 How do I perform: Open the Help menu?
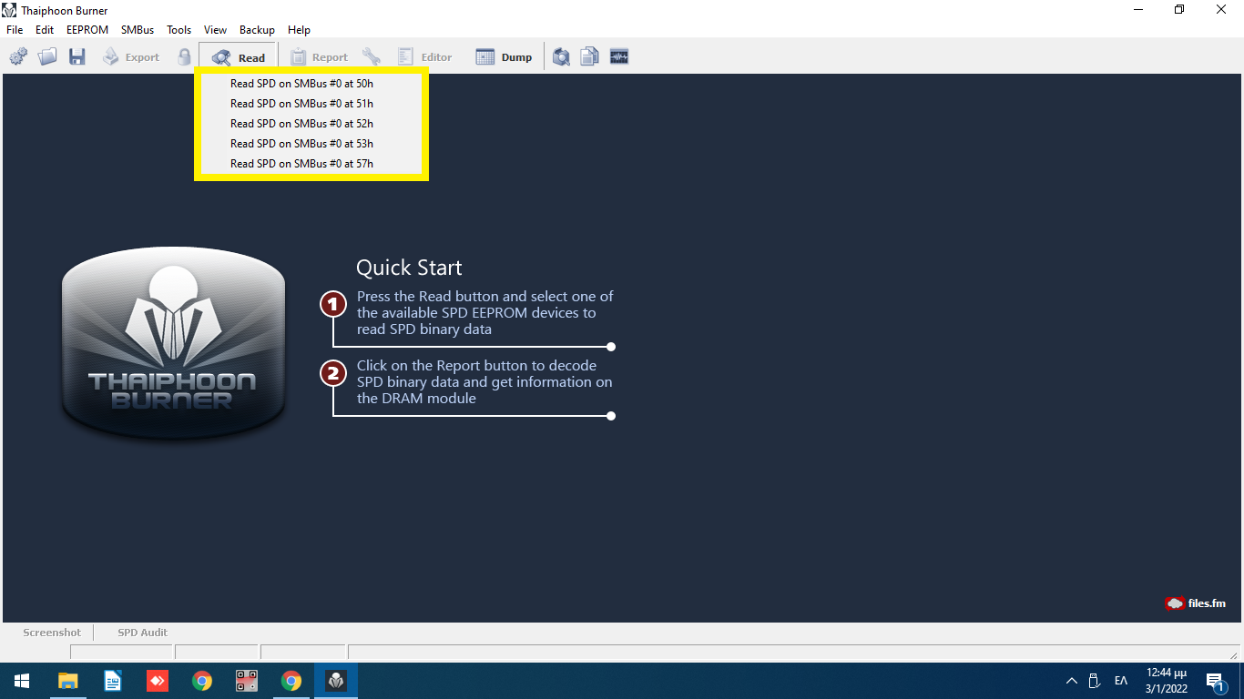click(299, 30)
